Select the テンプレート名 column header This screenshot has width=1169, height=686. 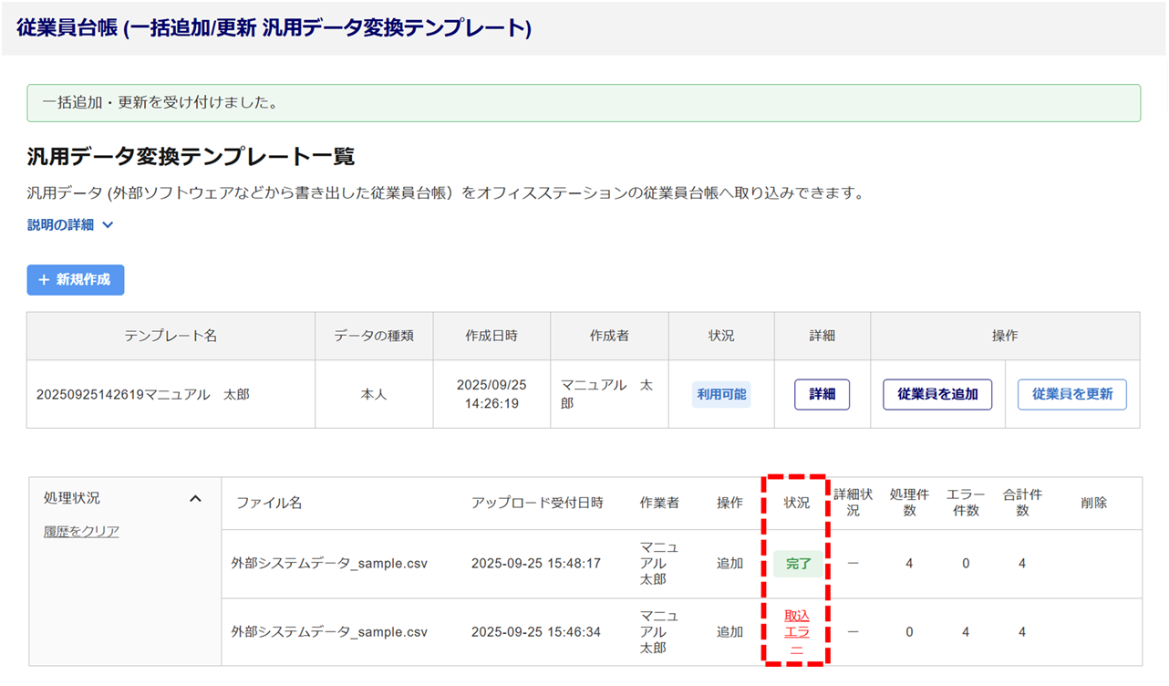coord(171,336)
